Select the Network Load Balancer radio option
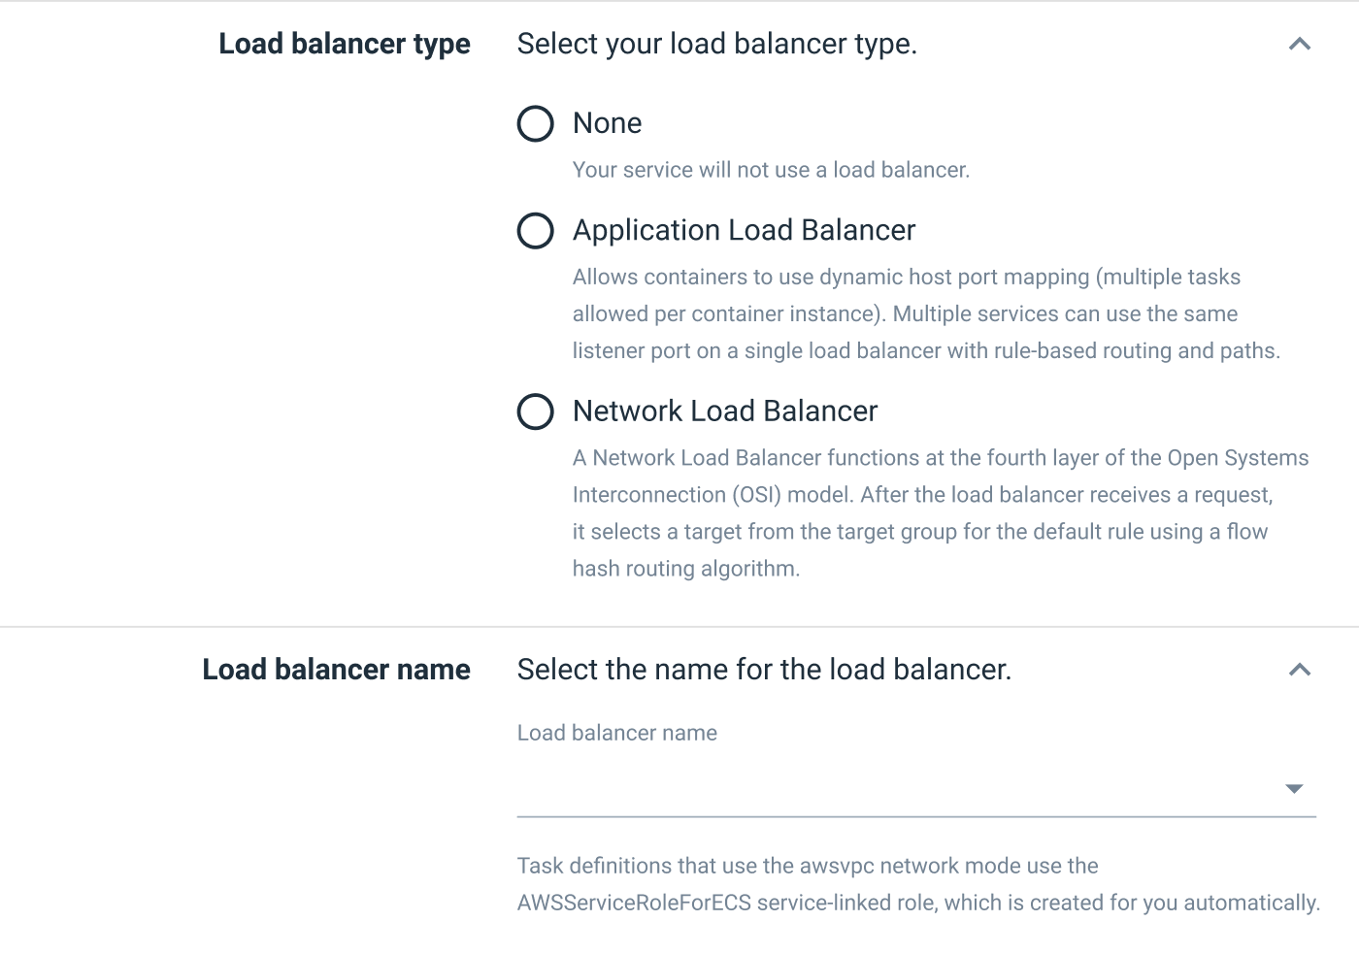This screenshot has width=1359, height=954. tap(535, 411)
